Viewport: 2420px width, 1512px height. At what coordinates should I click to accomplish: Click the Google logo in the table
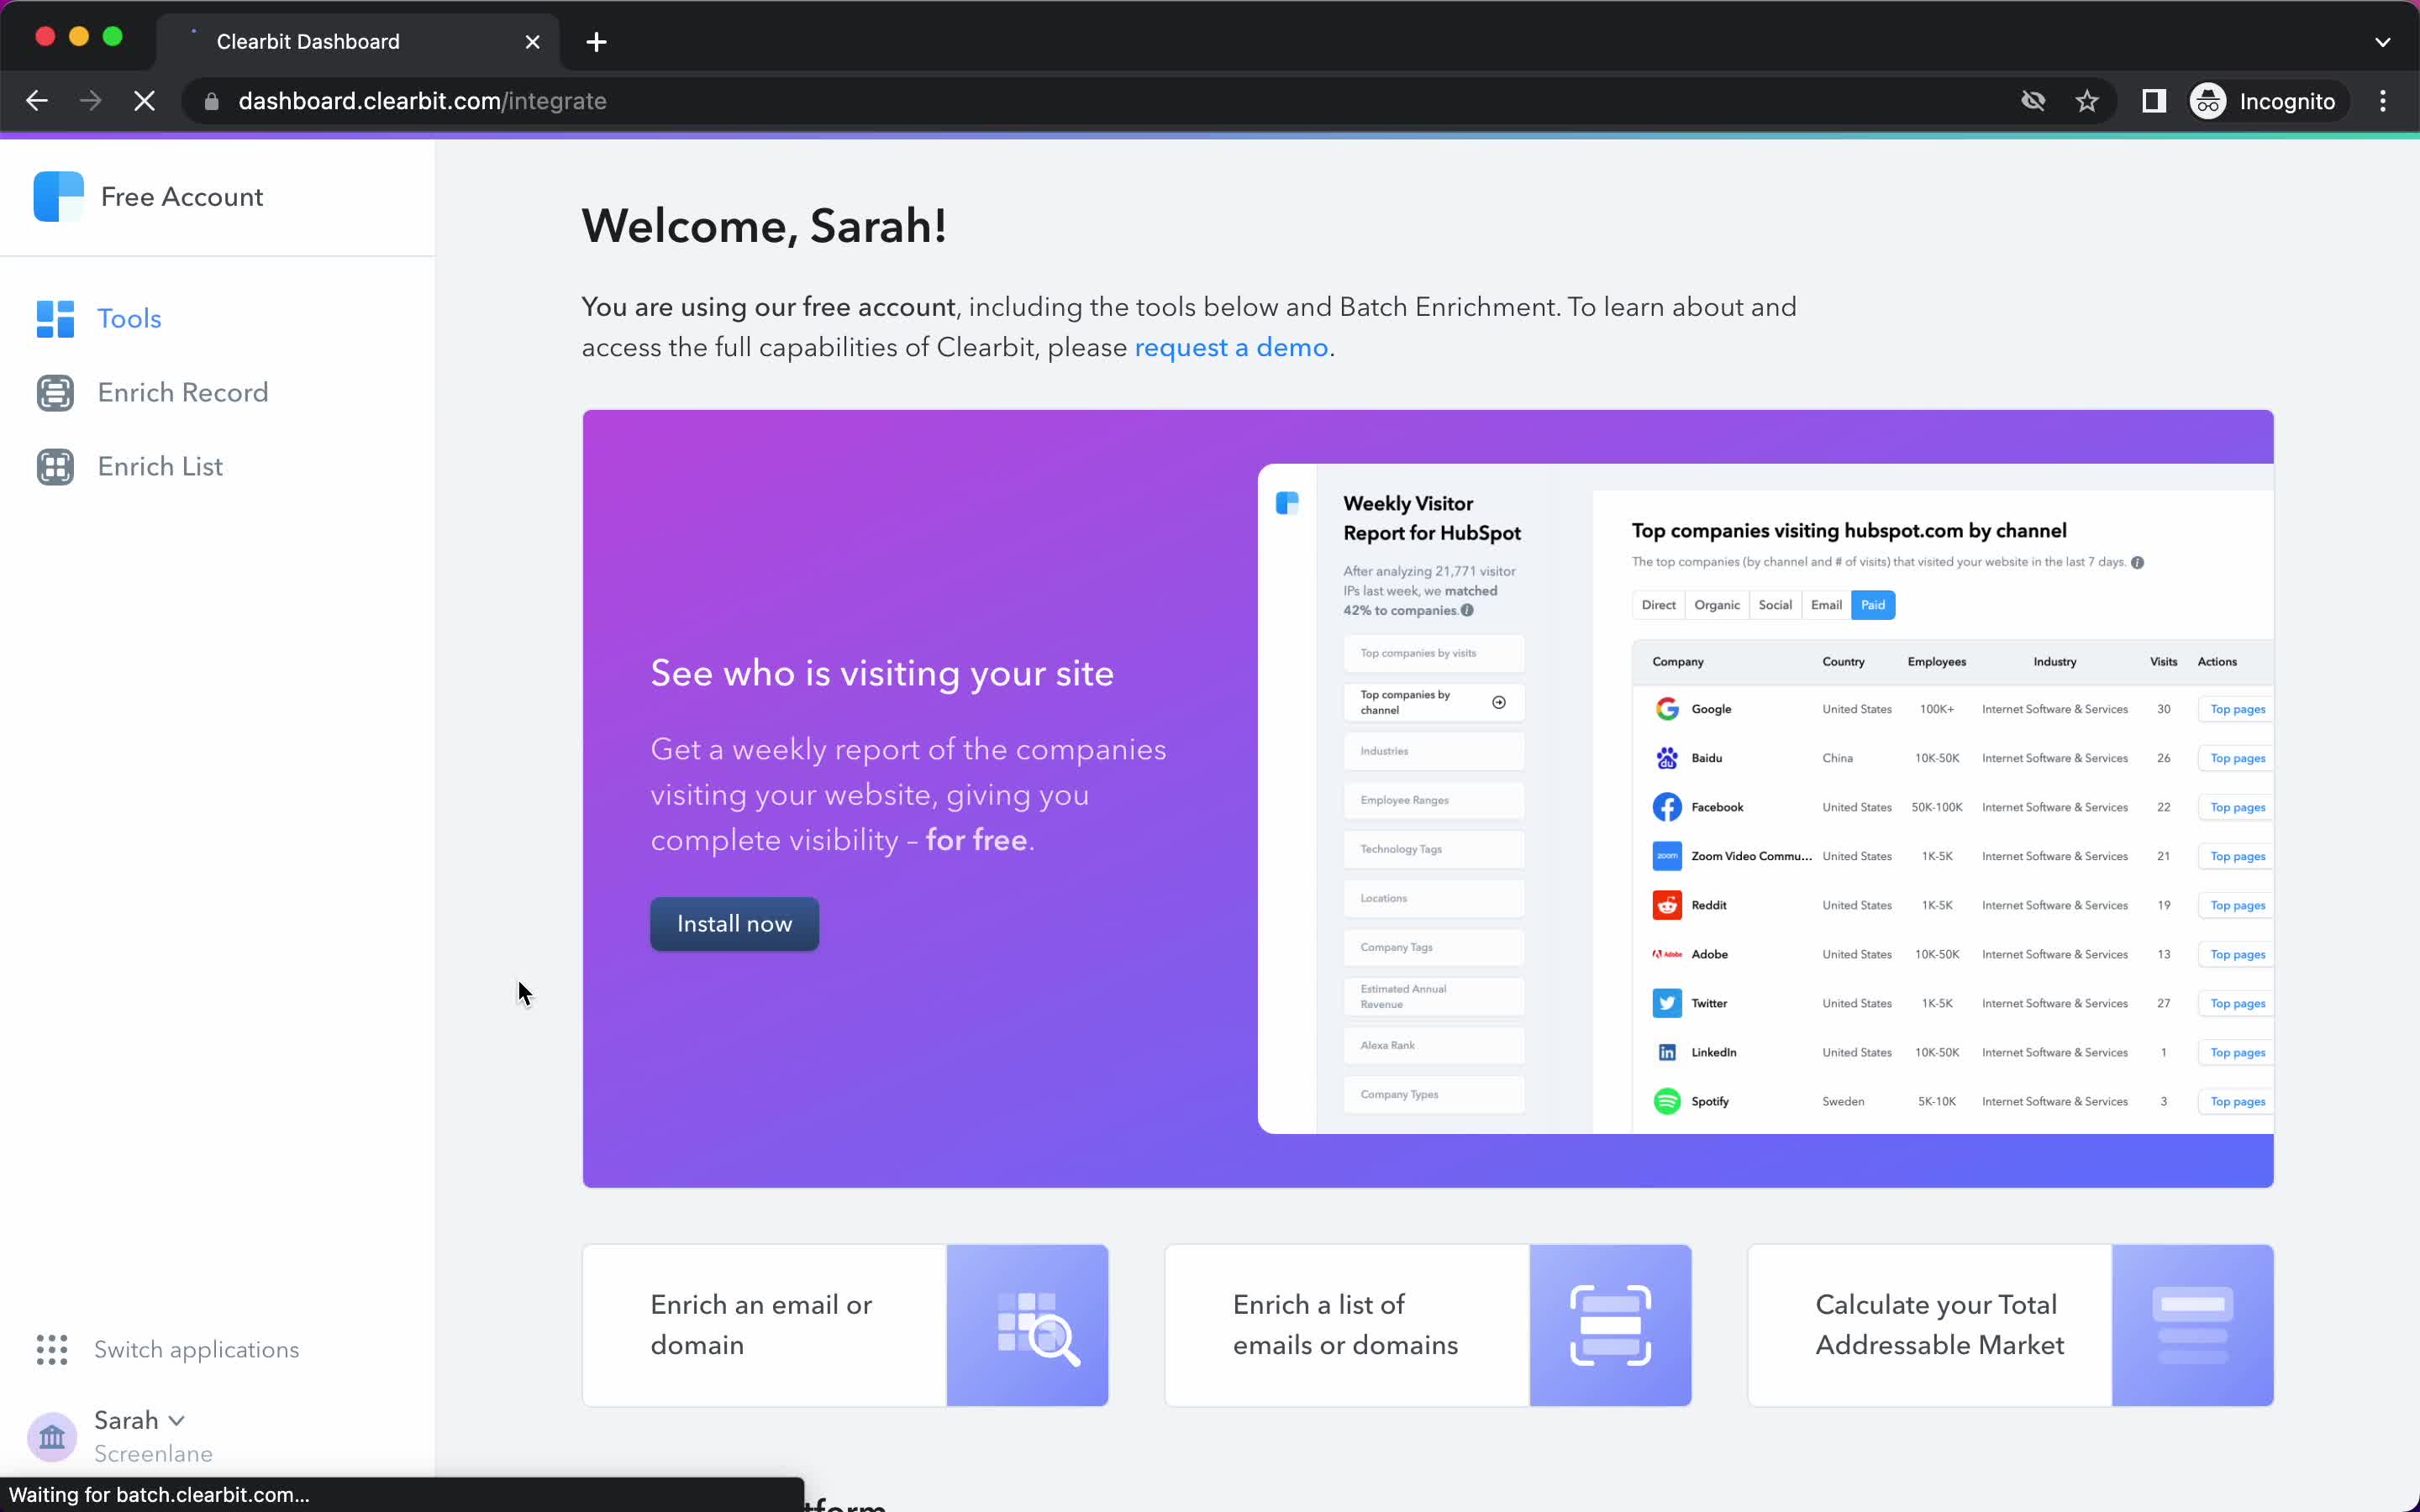[1666, 709]
